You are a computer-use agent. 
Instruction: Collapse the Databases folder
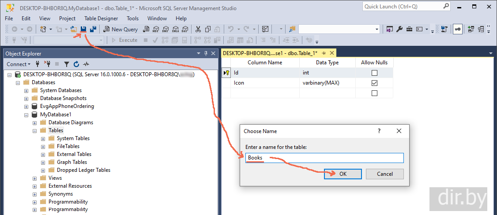[18, 83]
